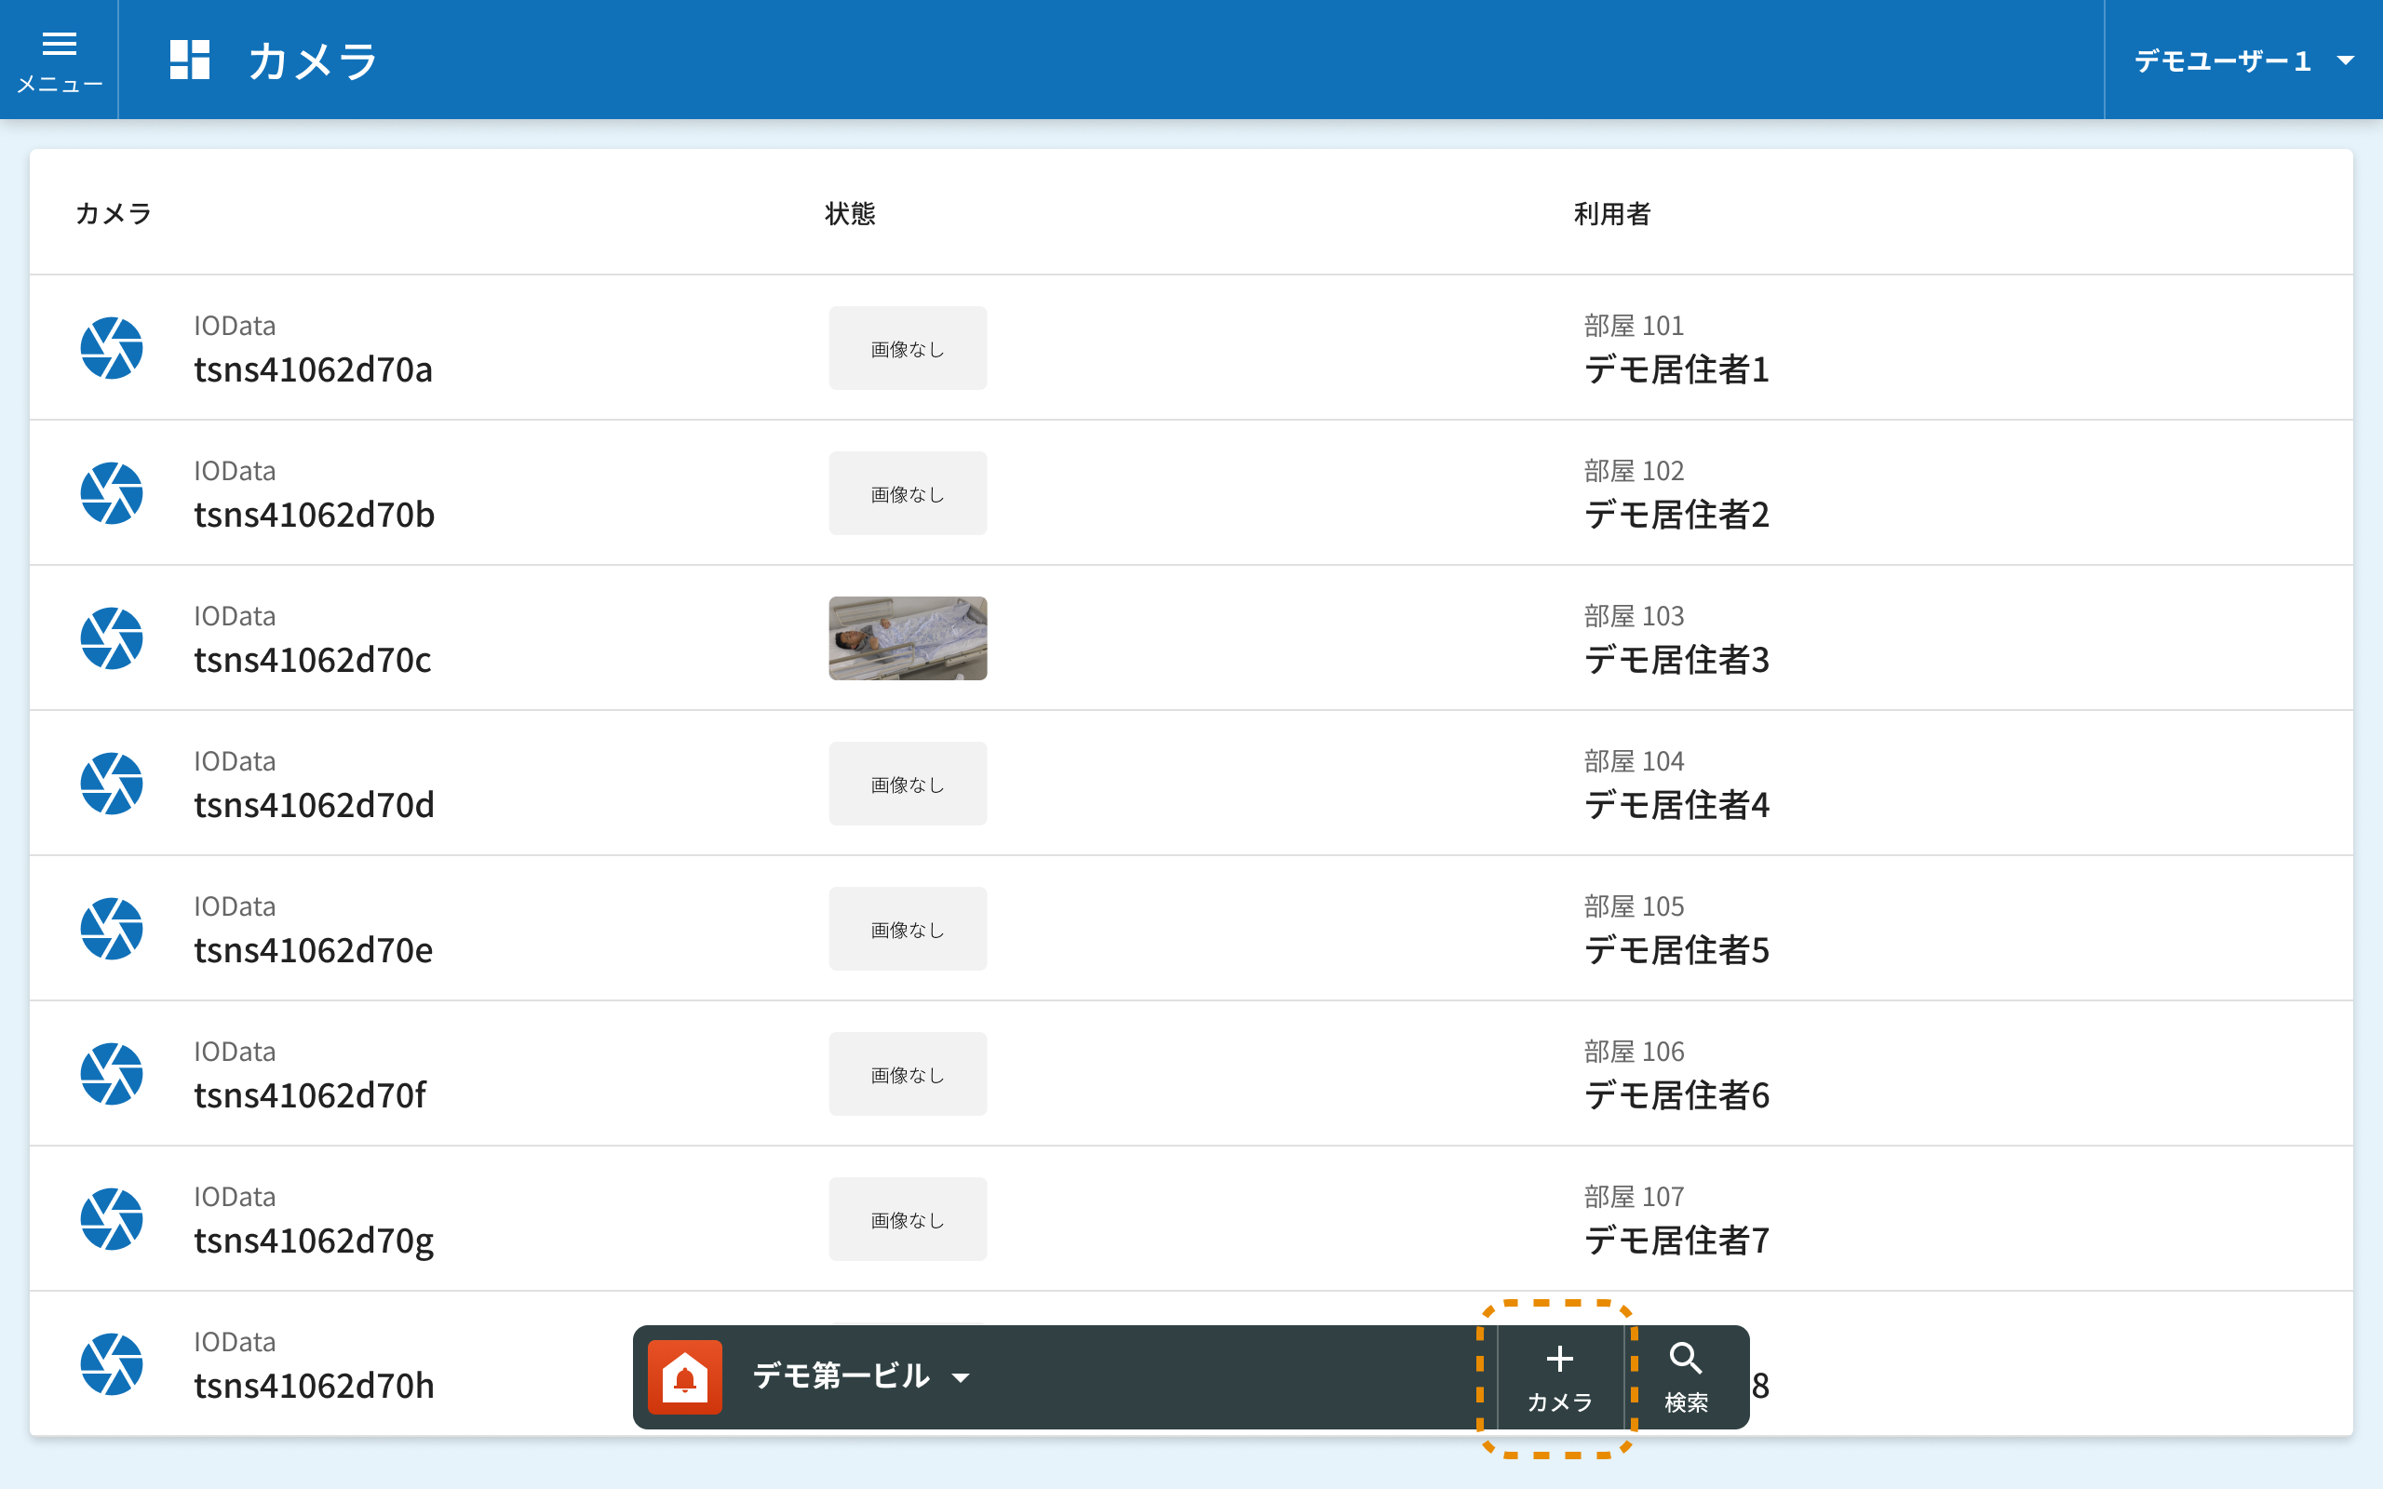Click the 利用者 column header
This screenshot has width=2383, height=1489.
[1611, 214]
